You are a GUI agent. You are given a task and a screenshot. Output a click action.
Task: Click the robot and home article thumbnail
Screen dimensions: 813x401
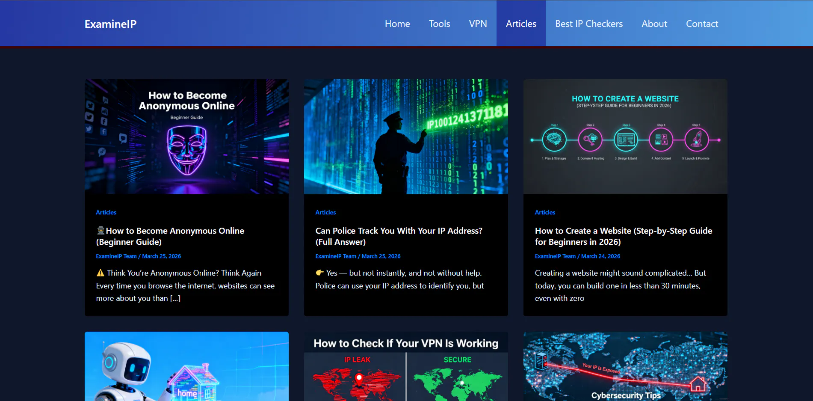point(186,366)
